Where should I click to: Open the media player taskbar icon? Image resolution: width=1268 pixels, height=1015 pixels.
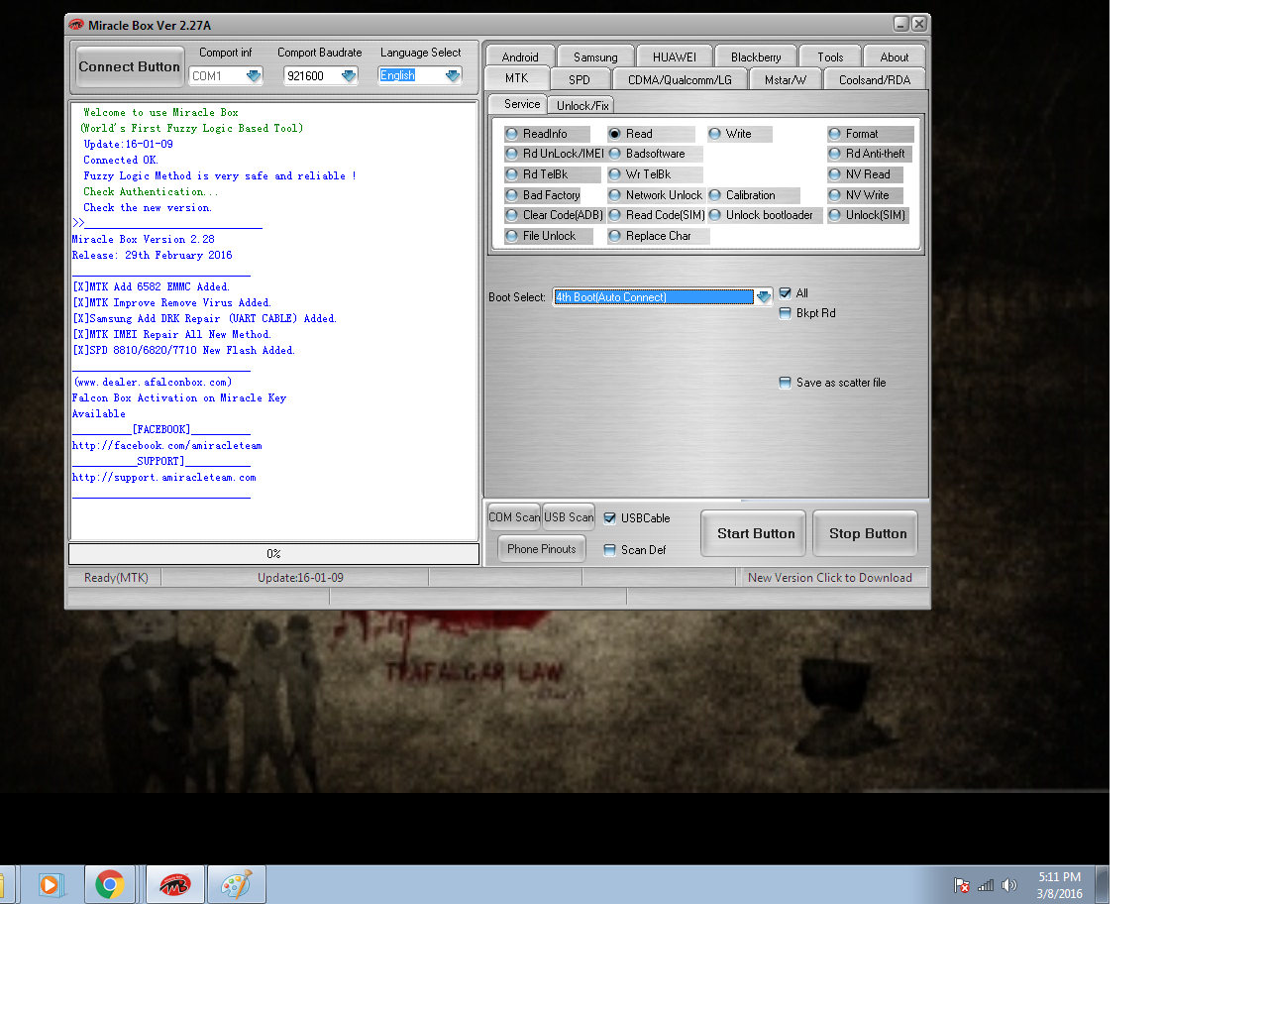[x=51, y=884]
